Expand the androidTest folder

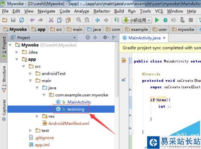coord(31,73)
